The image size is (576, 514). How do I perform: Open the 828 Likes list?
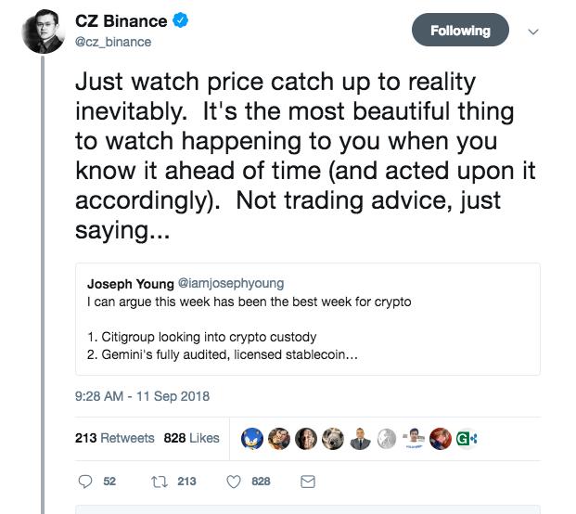191,438
